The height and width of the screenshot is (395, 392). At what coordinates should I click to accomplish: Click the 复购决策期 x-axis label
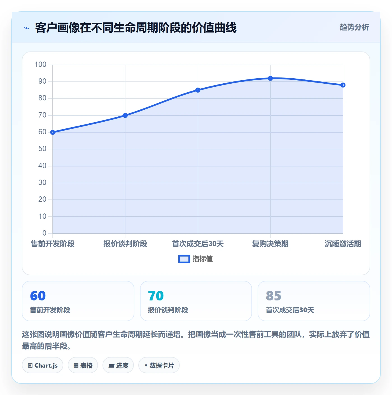click(x=270, y=244)
